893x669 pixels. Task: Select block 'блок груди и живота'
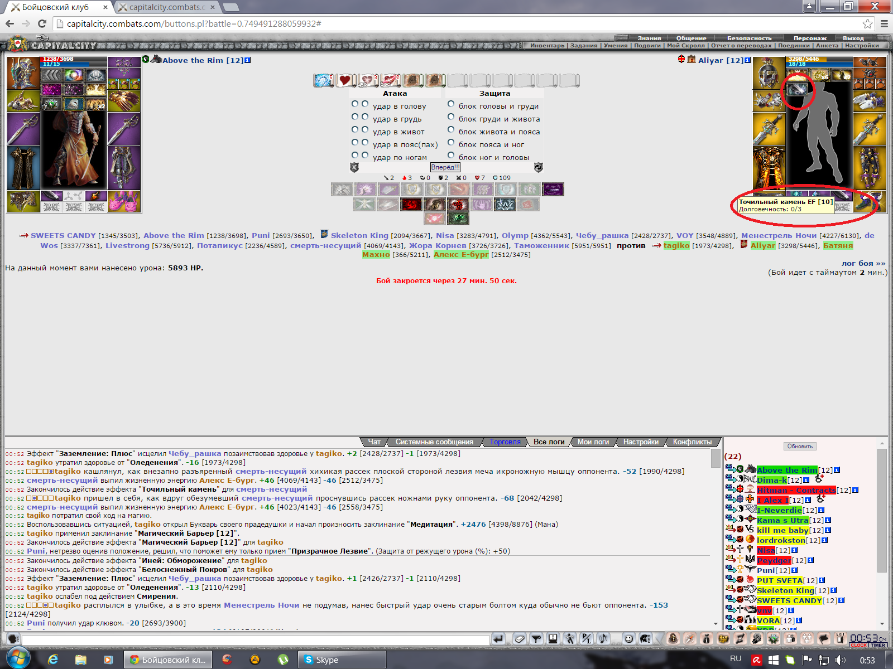(451, 117)
